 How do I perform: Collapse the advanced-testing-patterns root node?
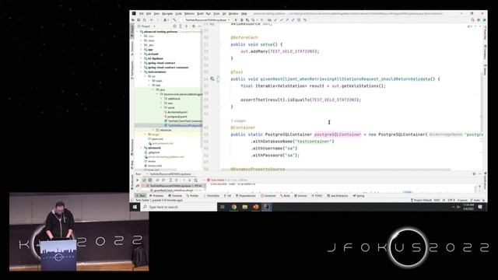(x=137, y=32)
